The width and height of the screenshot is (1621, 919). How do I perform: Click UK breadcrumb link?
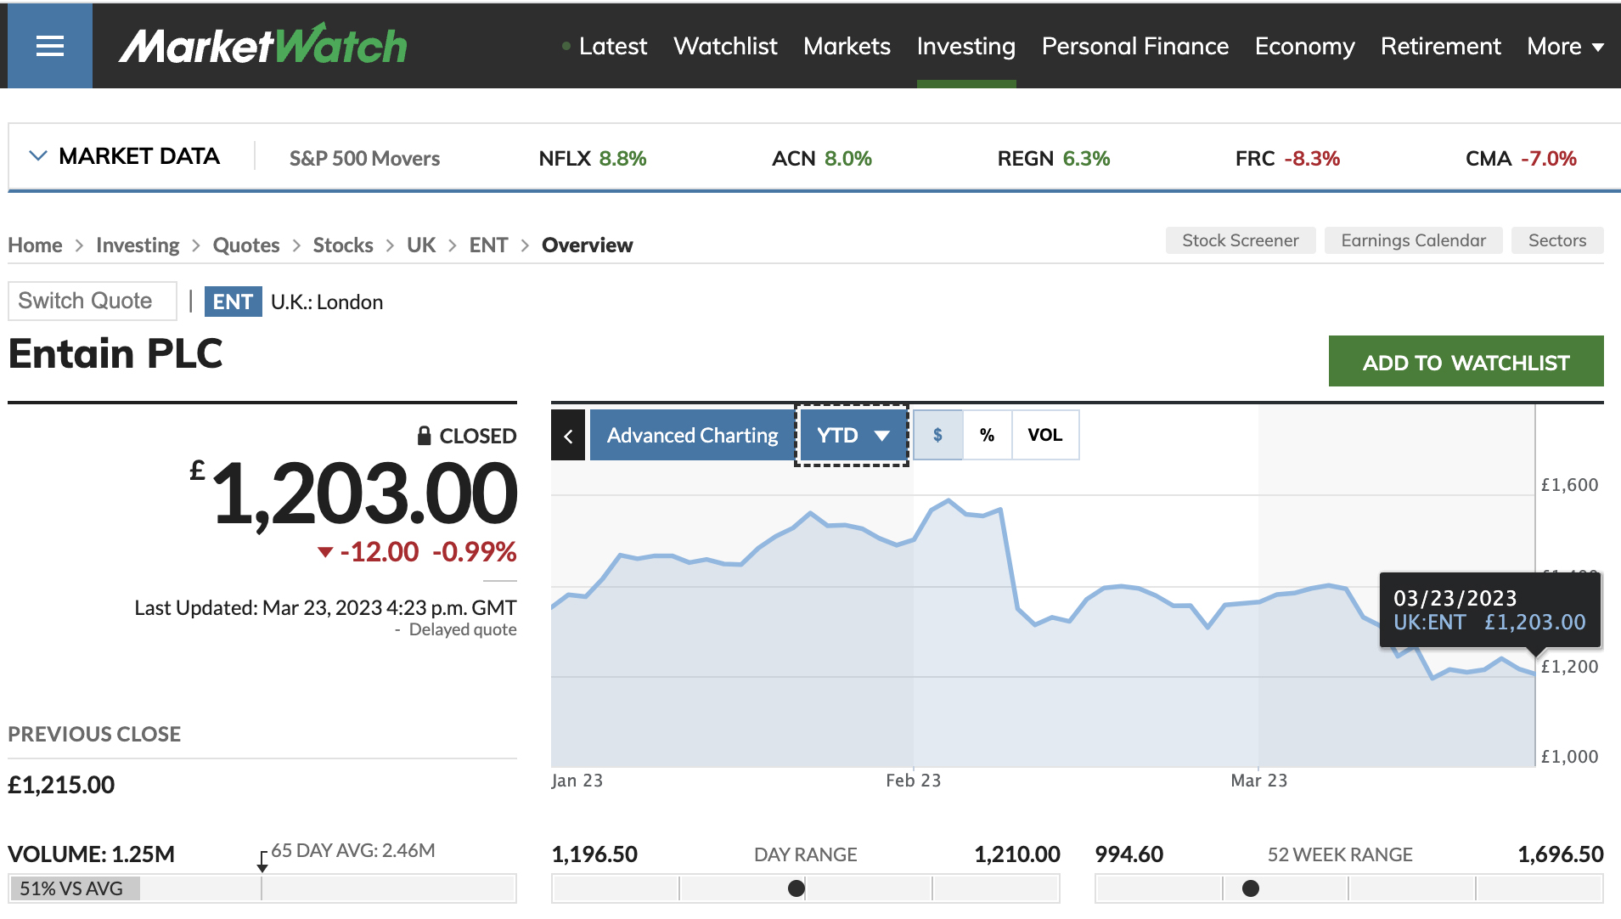click(x=421, y=245)
